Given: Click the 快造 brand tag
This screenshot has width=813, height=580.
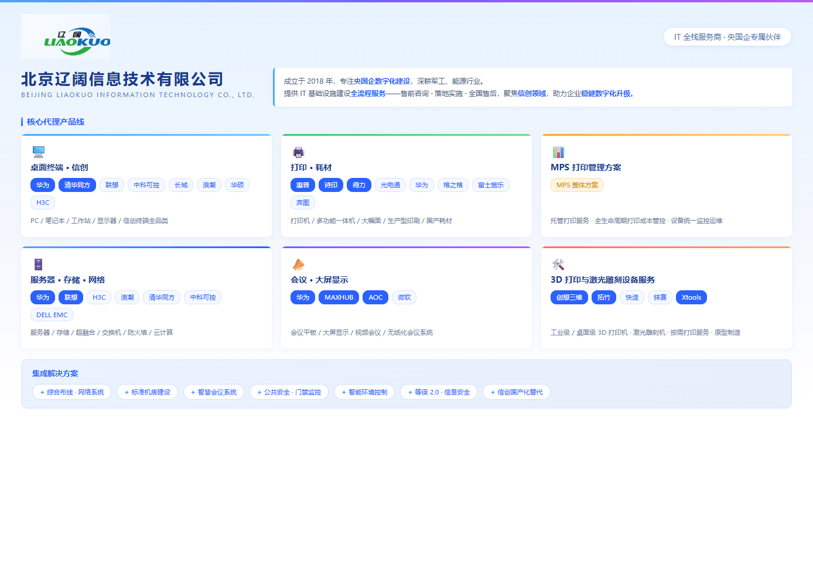Looking at the screenshot, I should 632,297.
